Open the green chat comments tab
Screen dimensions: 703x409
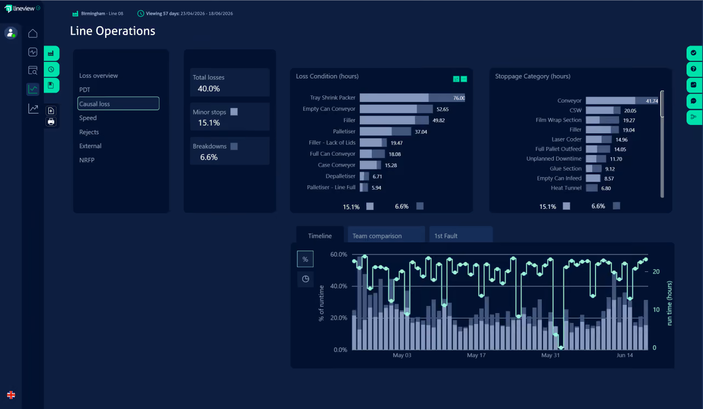click(x=694, y=101)
